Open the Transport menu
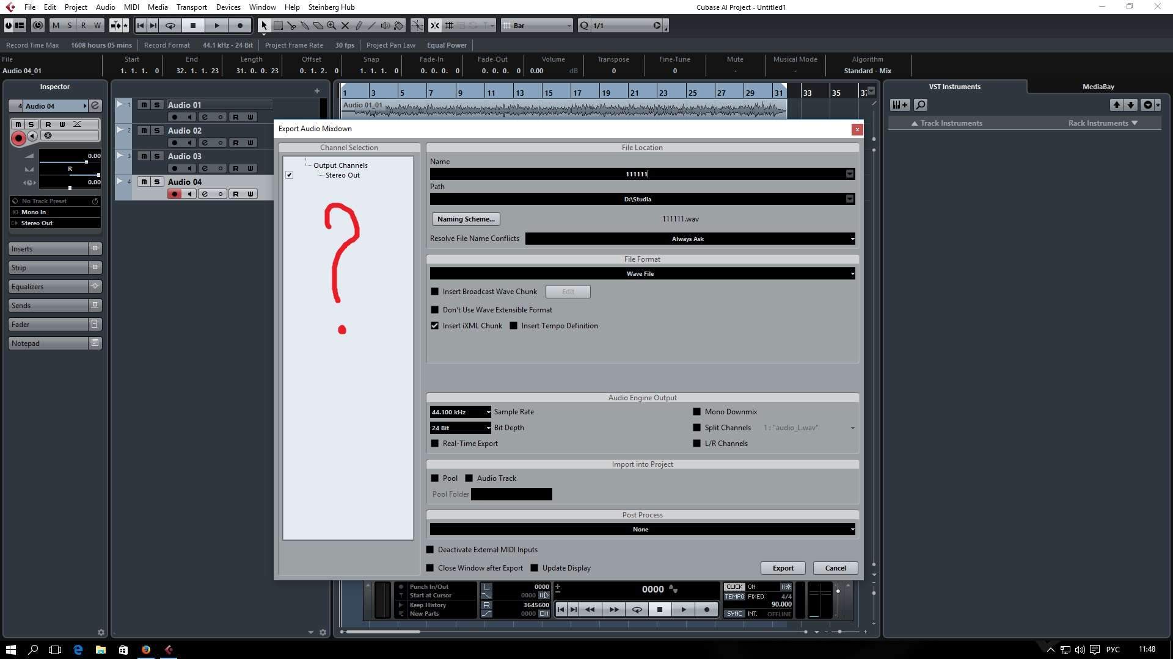1173x659 pixels. tap(191, 7)
